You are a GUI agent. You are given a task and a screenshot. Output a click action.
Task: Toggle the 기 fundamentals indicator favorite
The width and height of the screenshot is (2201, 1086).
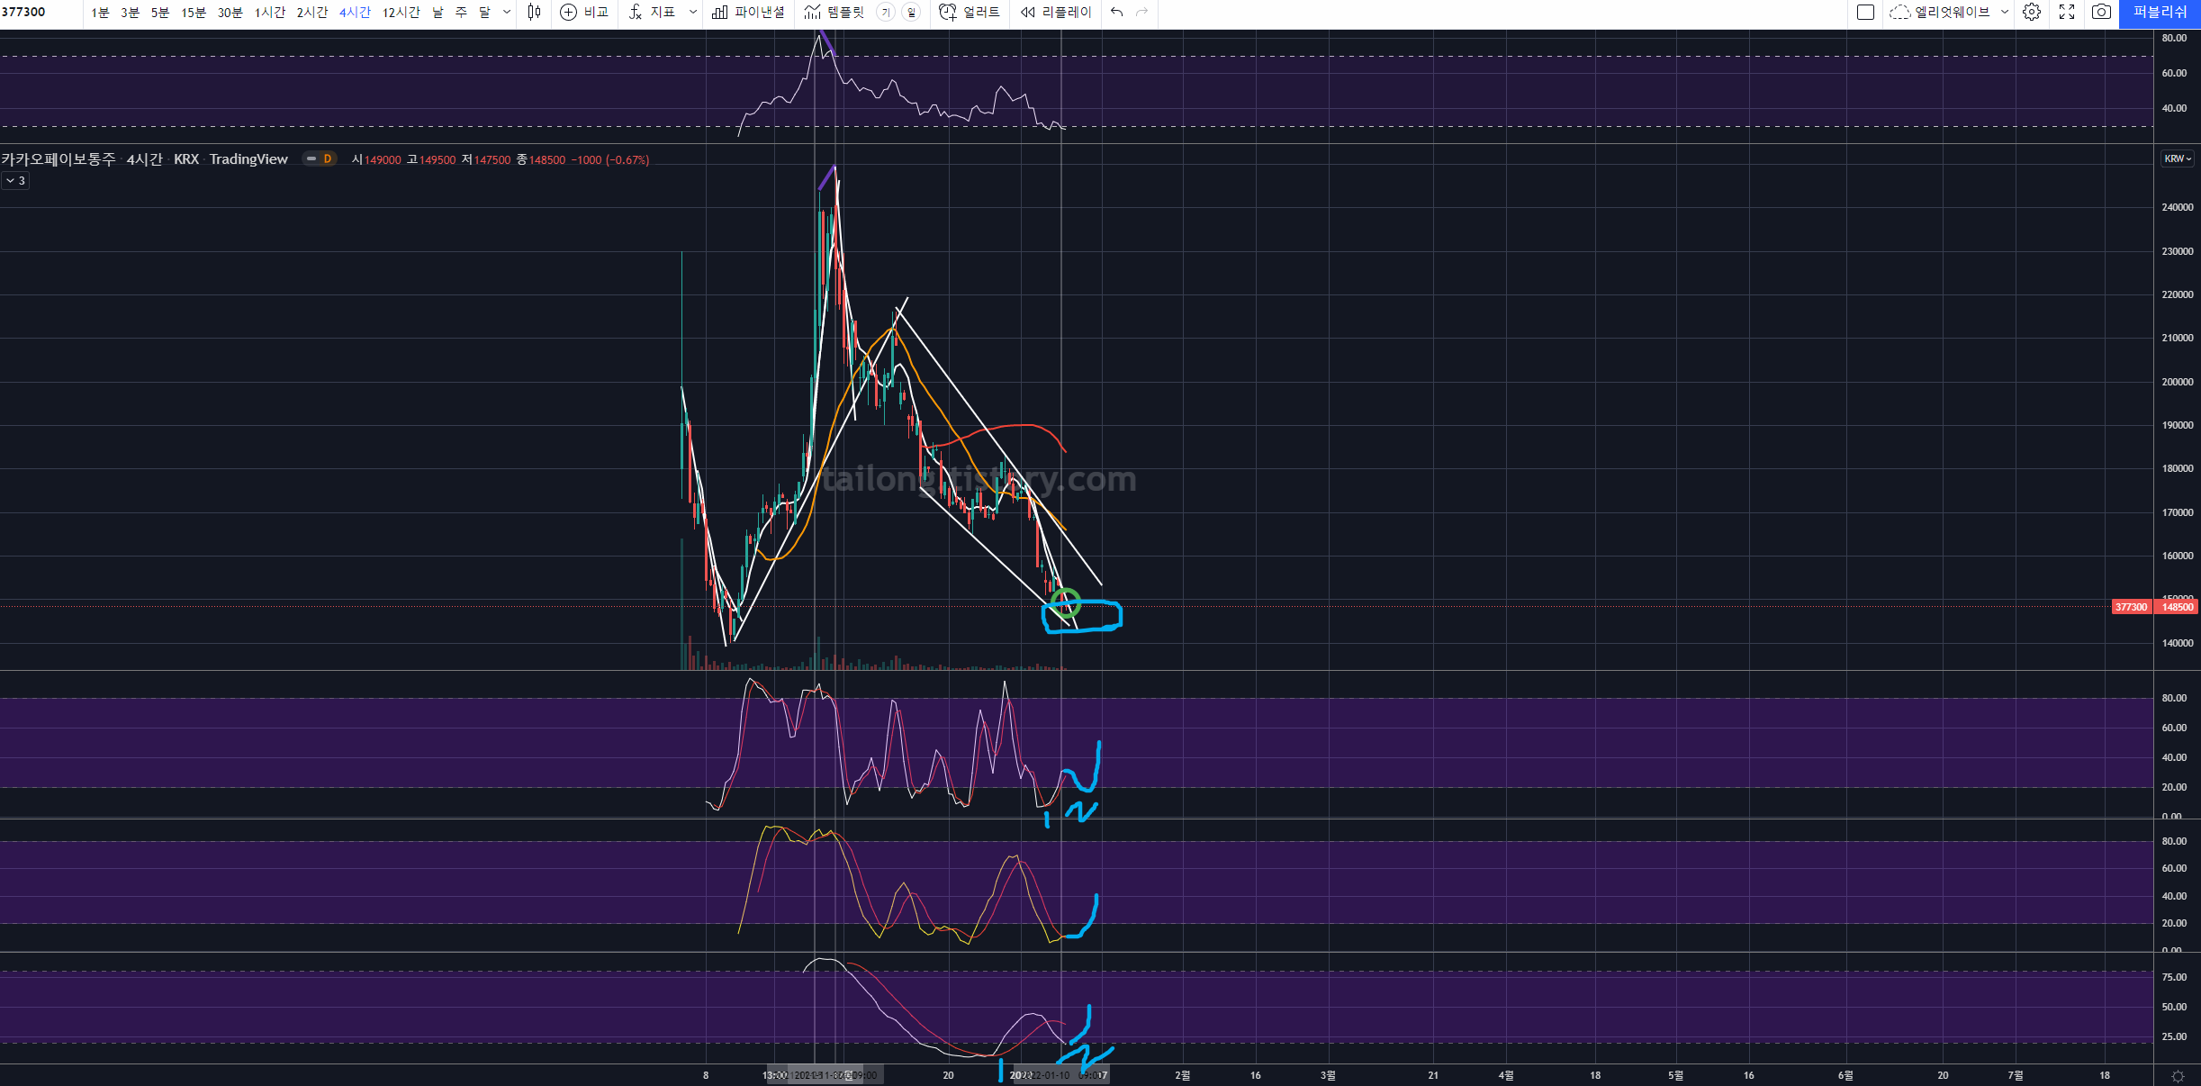(886, 12)
